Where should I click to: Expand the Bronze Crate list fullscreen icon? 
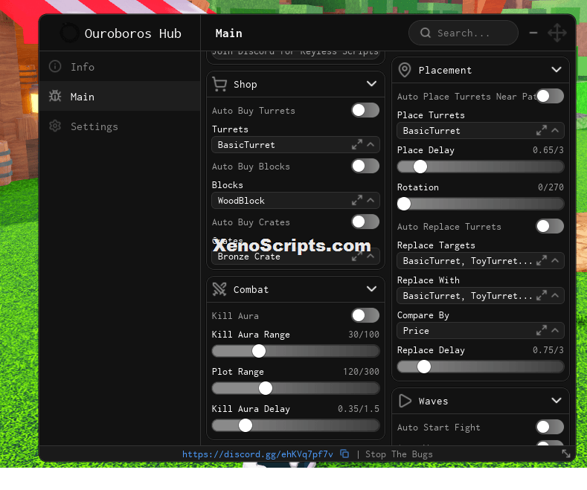click(357, 257)
